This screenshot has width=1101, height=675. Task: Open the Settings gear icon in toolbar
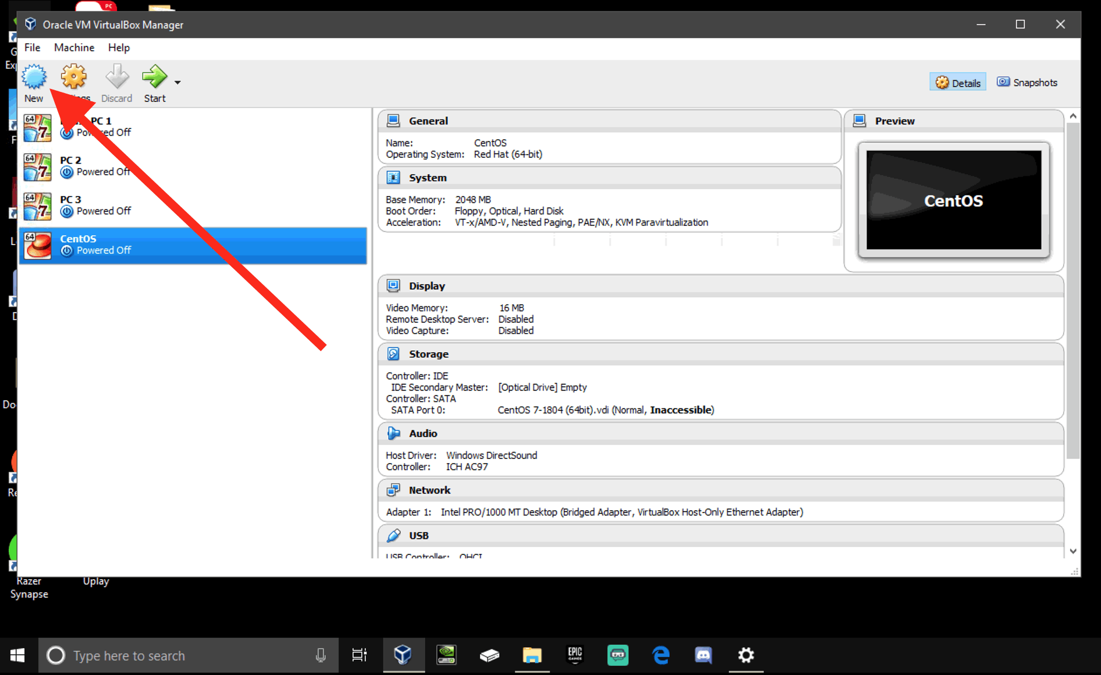point(74,77)
